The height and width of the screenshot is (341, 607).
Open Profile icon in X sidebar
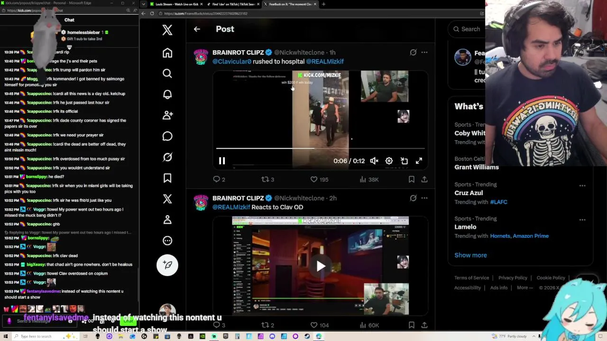tap(167, 220)
